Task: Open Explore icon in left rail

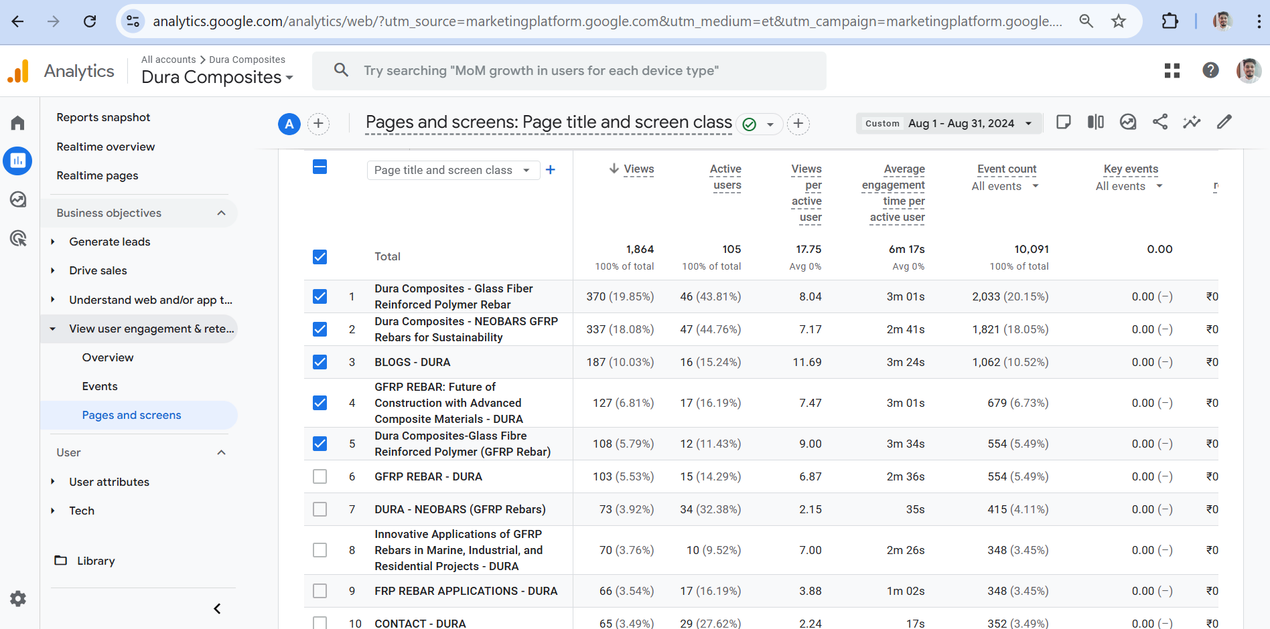Action: (x=18, y=199)
